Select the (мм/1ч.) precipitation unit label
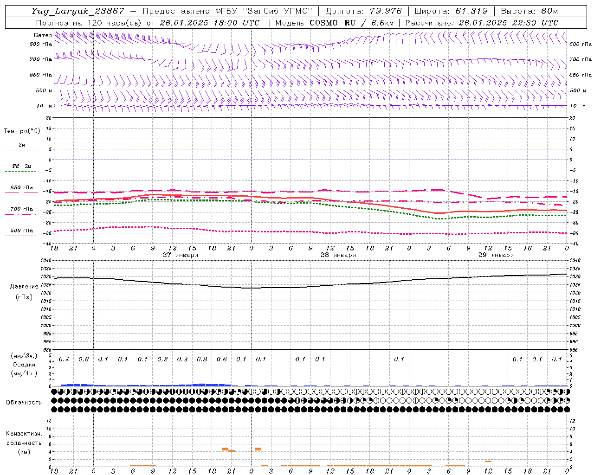The image size is (594, 475). tap(24, 373)
